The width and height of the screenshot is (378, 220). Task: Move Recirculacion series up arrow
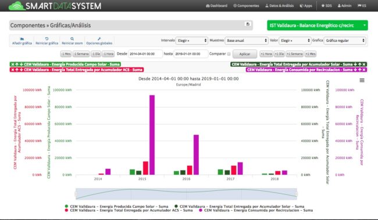359,70
